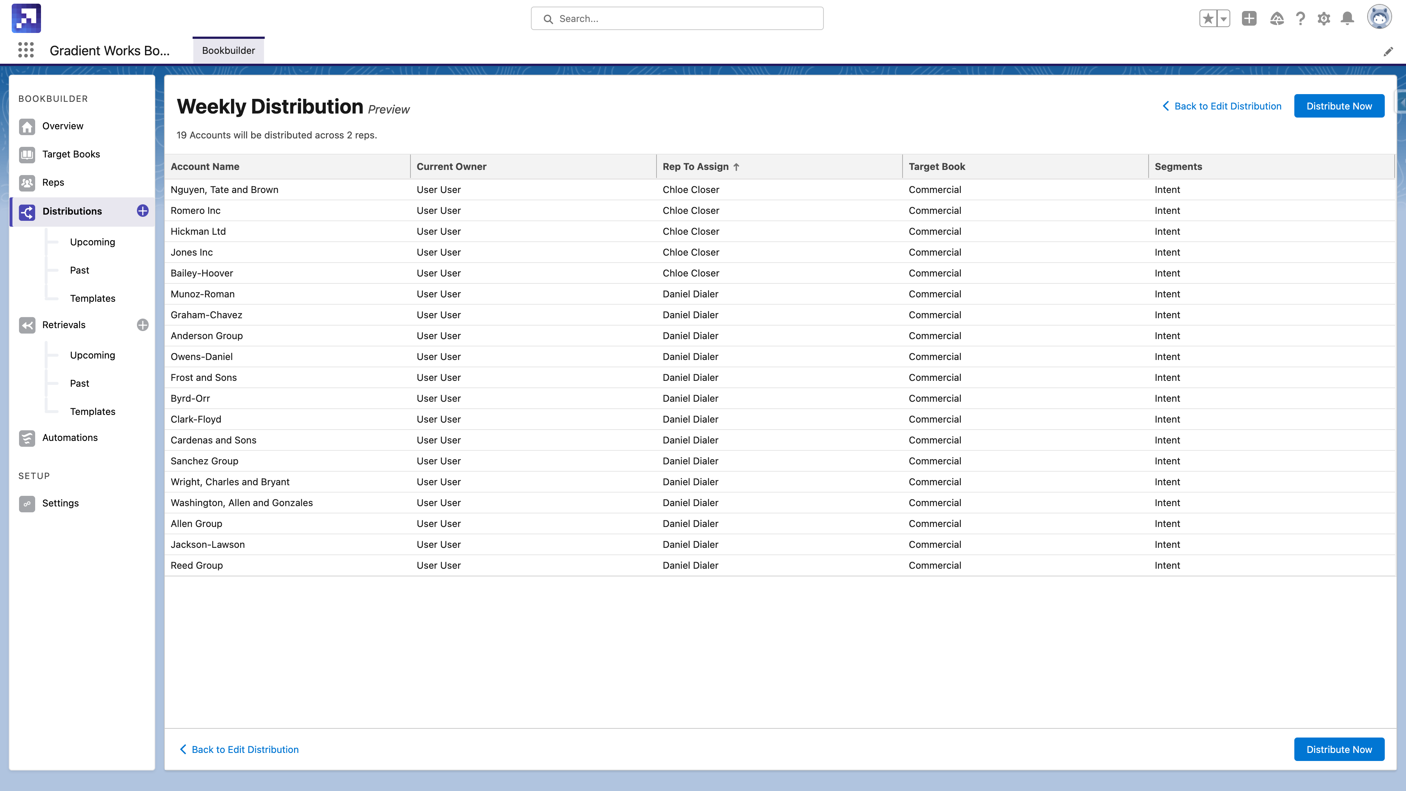Open the app launcher grid icon
Viewport: 1406px width, 791px height.
(x=26, y=50)
